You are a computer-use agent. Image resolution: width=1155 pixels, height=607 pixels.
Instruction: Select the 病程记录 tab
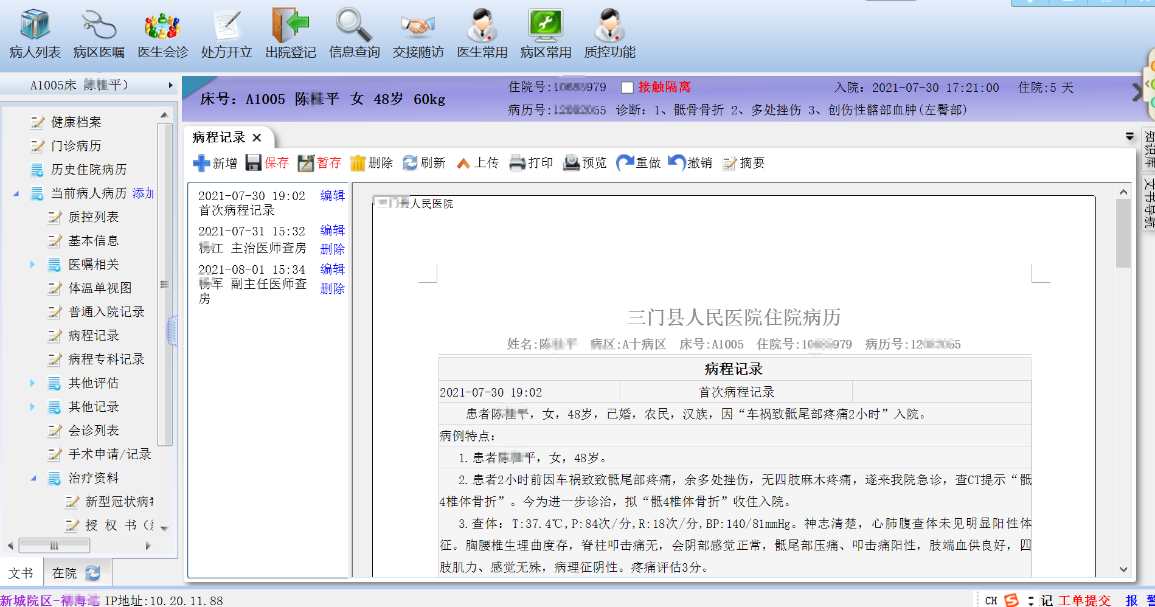pos(219,137)
